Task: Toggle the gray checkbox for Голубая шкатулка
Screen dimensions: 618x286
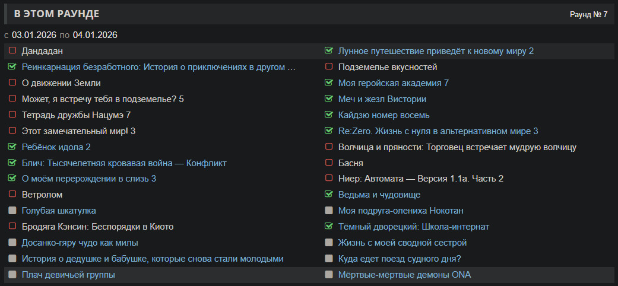Action: click(12, 211)
